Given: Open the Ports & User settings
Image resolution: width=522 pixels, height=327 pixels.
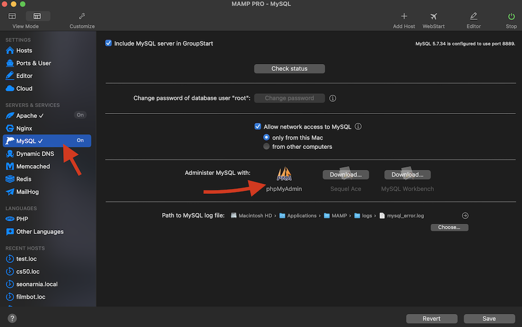Looking at the screenshot, I should pos(33,63).
